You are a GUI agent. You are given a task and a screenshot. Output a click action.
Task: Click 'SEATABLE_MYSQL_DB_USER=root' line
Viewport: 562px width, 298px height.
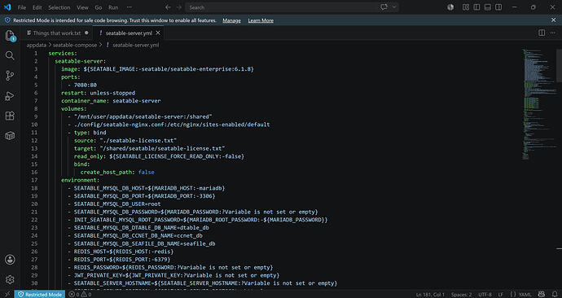coord(114,204)
